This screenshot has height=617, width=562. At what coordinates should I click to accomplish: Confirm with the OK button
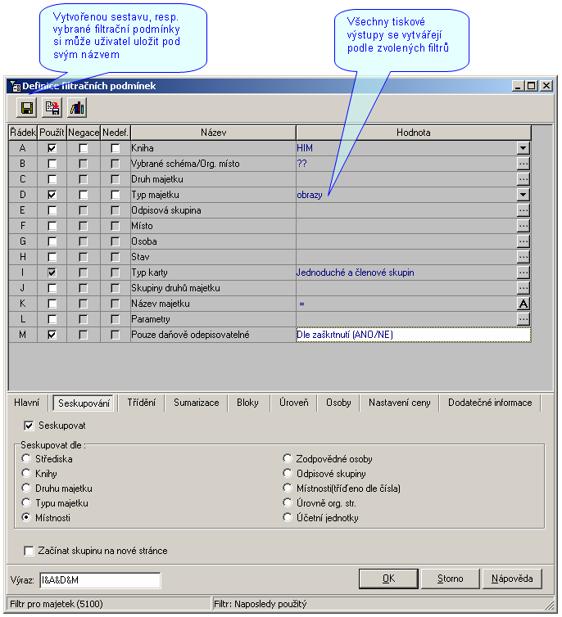(388, 579)
